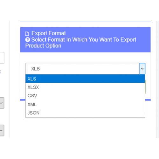Collapse the export format dropdown via chevron arrow
This screenshot has width=159, height=159.
coord(142,69)
